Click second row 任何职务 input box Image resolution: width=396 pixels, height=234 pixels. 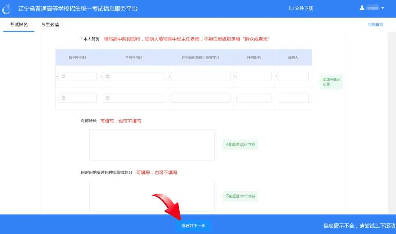[254, 98]
